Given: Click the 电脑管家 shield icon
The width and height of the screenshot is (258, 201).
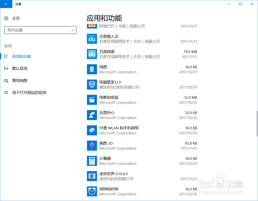Looking at the screenshot, I should coord(92,84).
